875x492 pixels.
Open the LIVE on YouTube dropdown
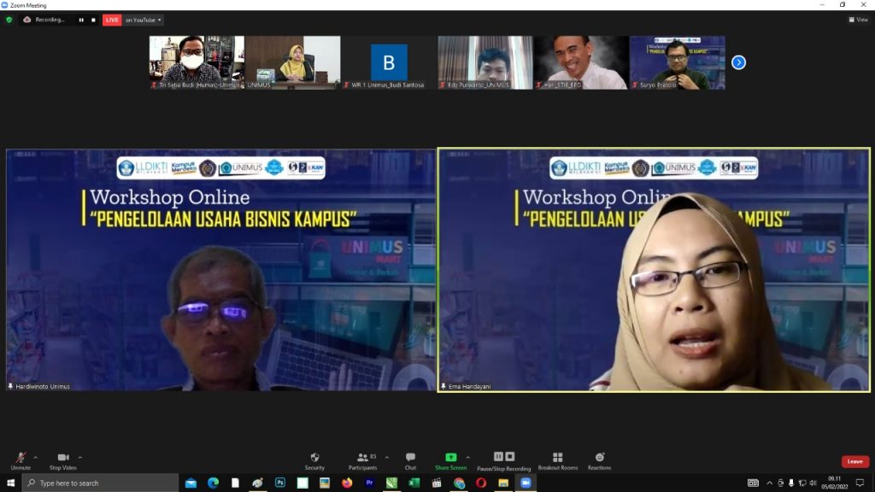pyautogui.click(x=142, y=20)
